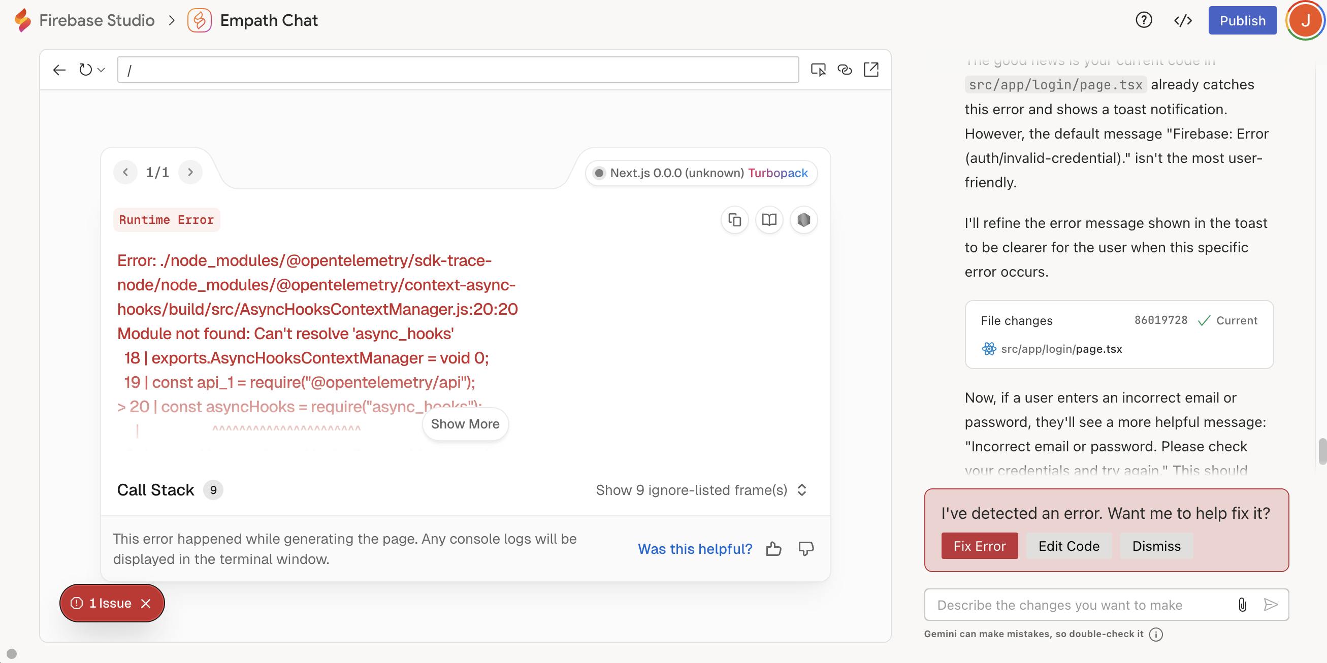Go to next error arrow
Viewport: 1327px width, 663px height.
(x=190, y=172)
